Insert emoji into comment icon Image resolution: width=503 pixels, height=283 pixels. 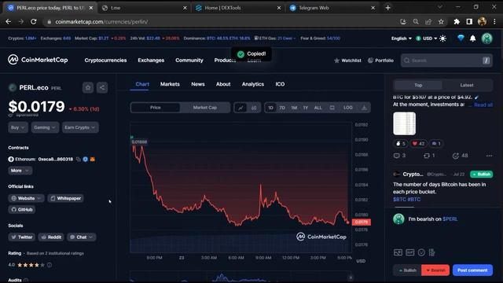tap(421, 252)
